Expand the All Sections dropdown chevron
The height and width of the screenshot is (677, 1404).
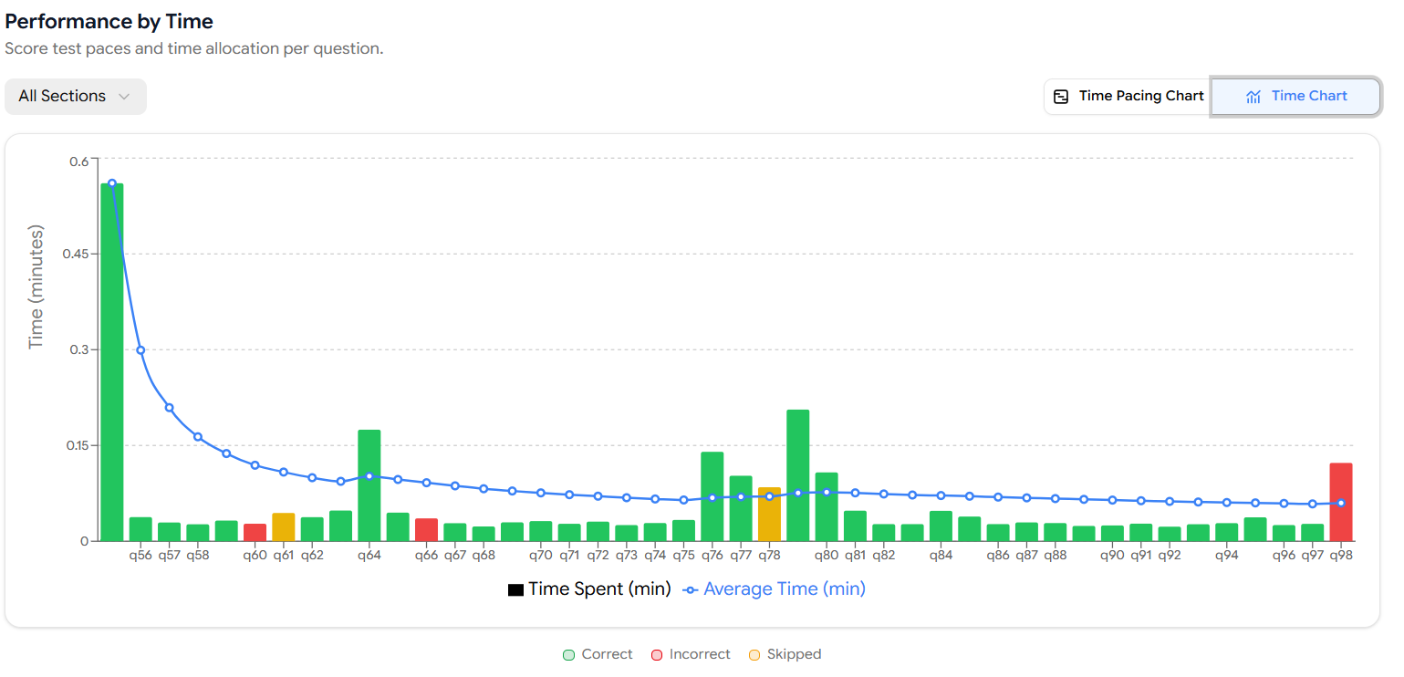coord(124,97)
